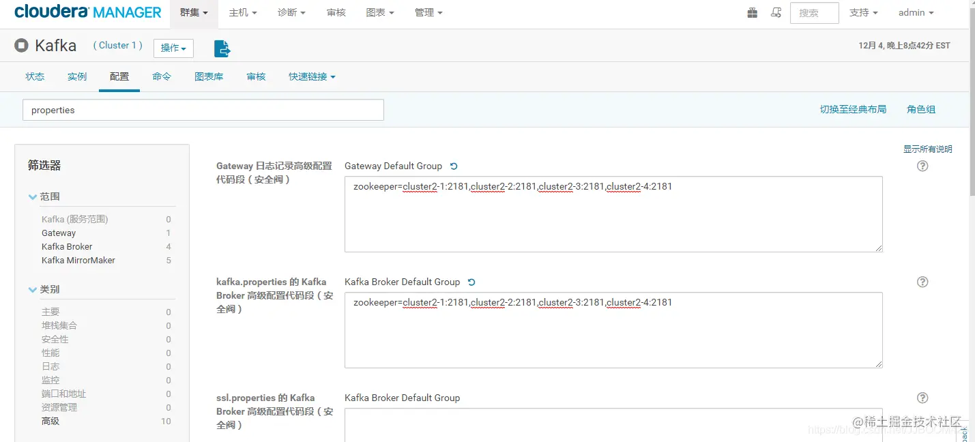
Task: Click inside kafka.properties Broker textarea
Action: click(613, 330)
